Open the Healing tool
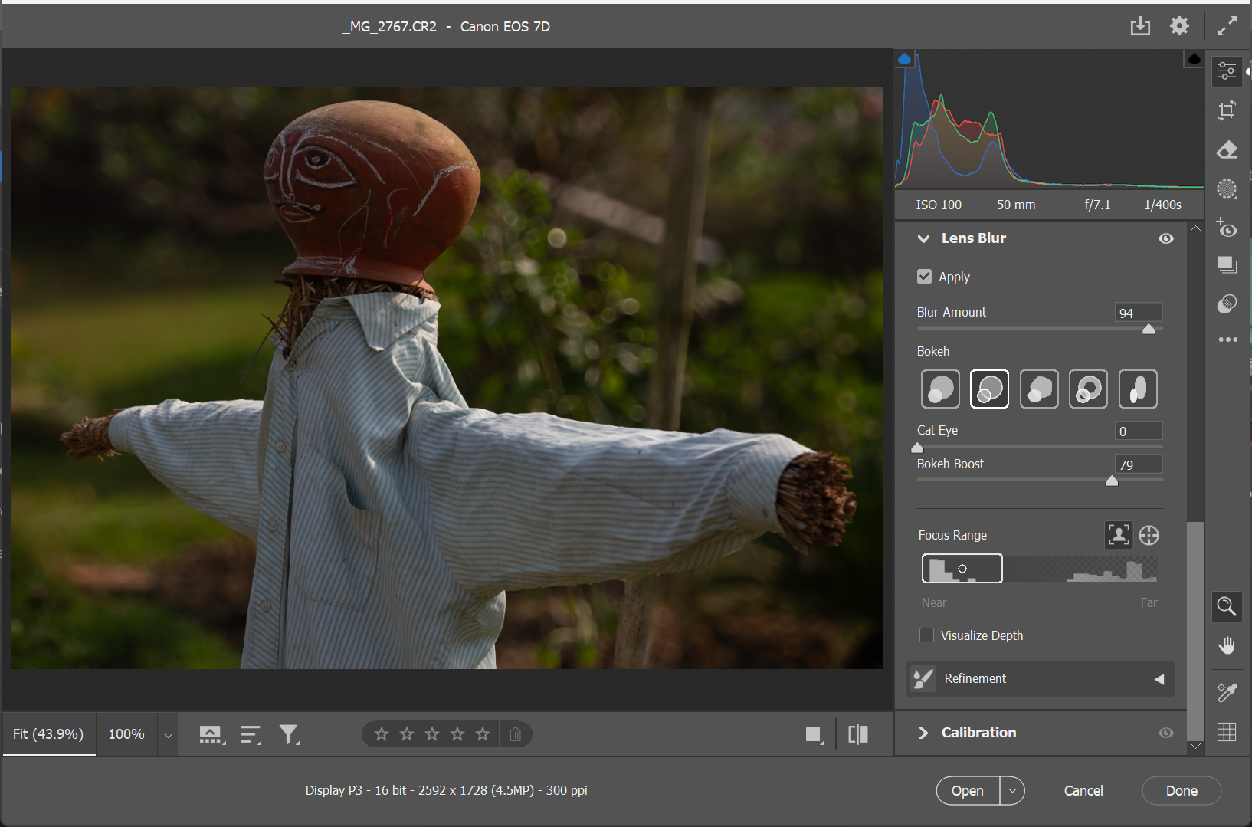The width and height of the screenshot is (1252, 827). point(1227,149)
